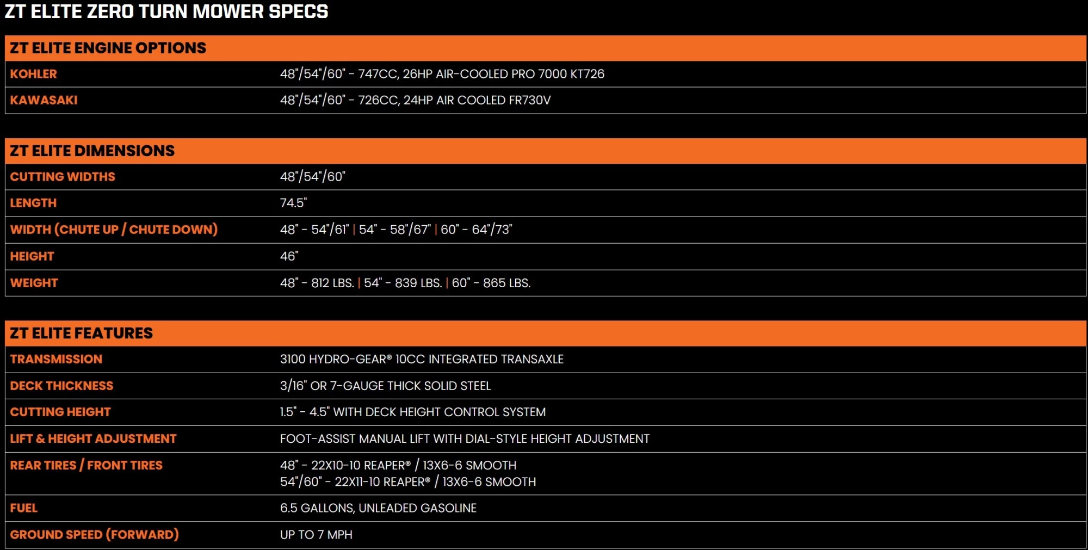The image size is (1088, 550).
Task: Click the DECK THICKNESS label
Action: tap(61, 386)
